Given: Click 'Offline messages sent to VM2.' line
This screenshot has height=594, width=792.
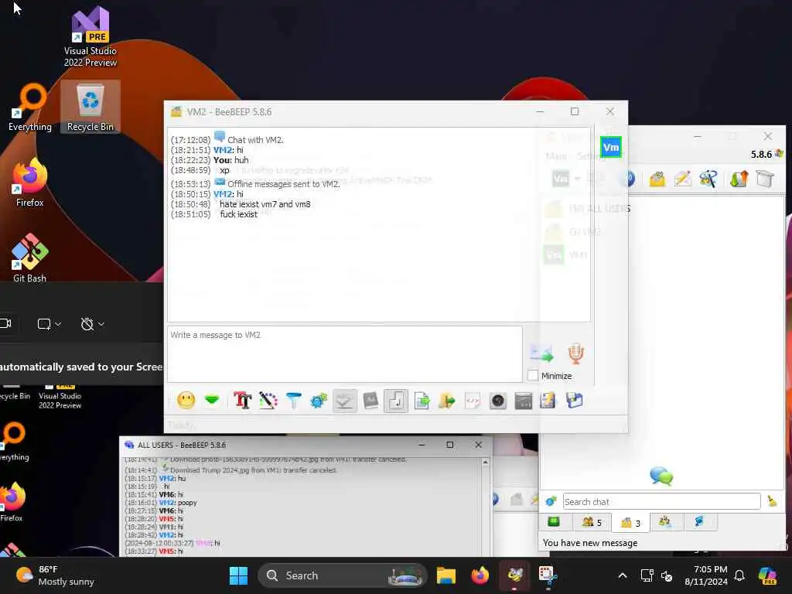Looking at the screenshot, I should [x=284, y=184].
